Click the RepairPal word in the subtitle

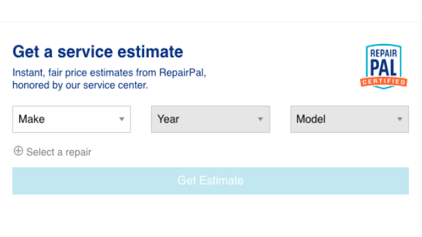click(182, 72)
